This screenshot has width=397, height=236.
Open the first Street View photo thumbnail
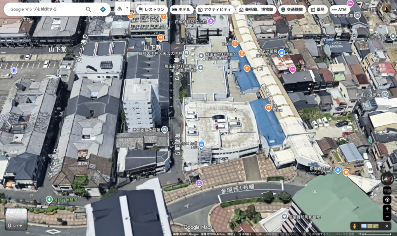[364, 226]
